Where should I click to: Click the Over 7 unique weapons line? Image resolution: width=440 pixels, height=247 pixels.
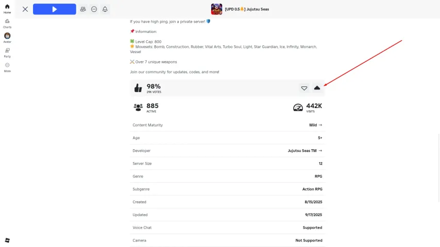pos(154,62)
